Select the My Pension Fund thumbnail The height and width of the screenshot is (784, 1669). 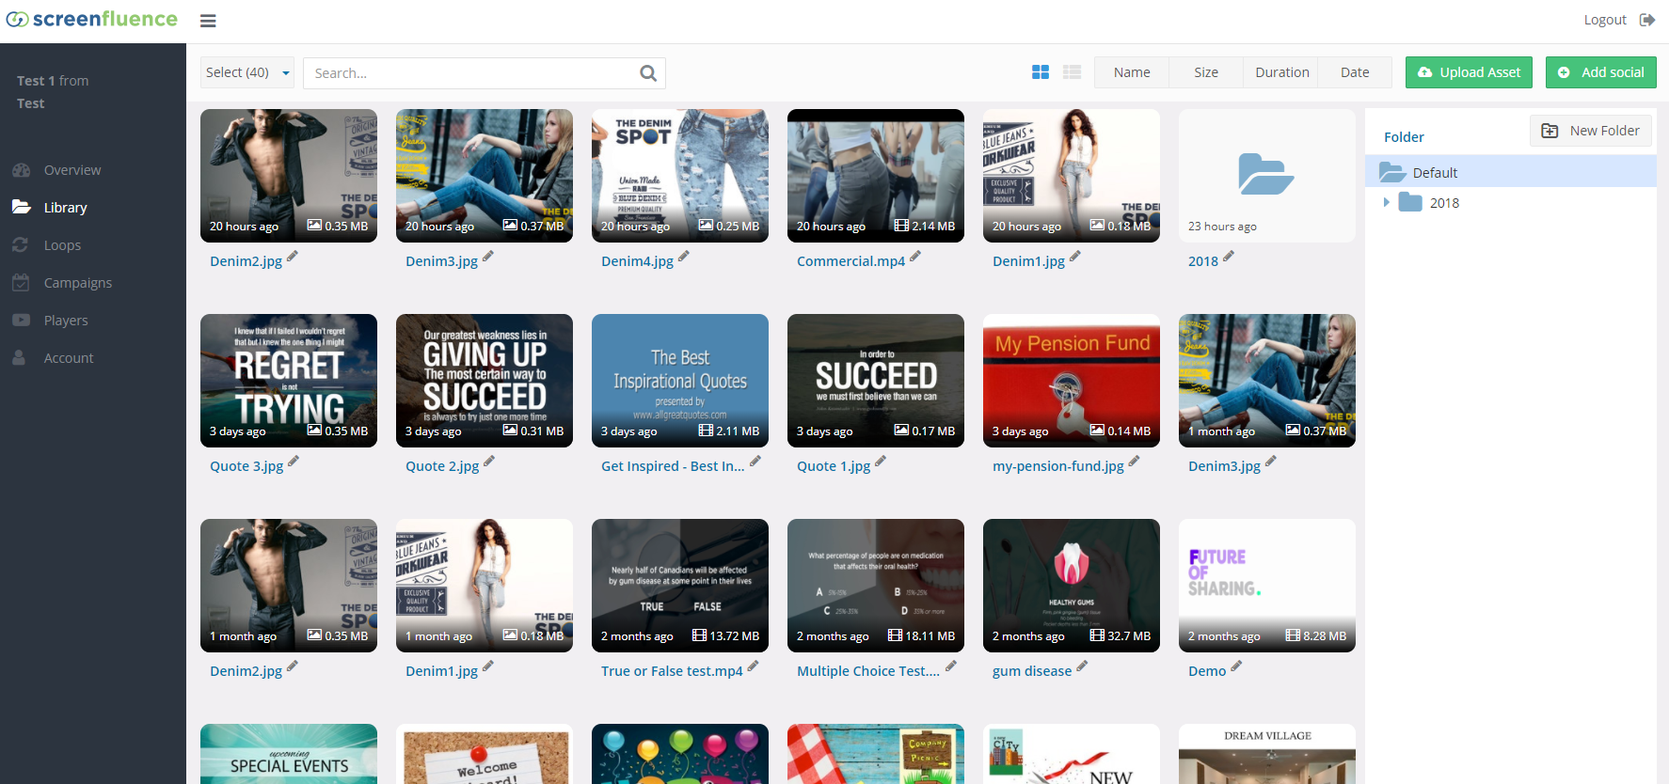click(1072, 381)
